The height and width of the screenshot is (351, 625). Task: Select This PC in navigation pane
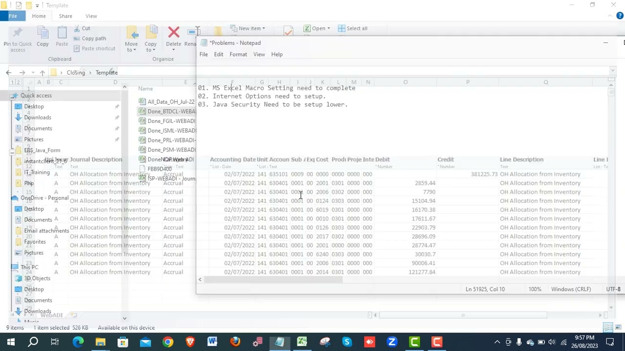click(29, 267)
